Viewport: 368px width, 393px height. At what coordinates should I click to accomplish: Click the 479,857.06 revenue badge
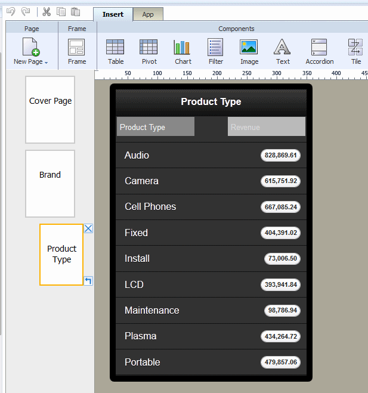280,362
